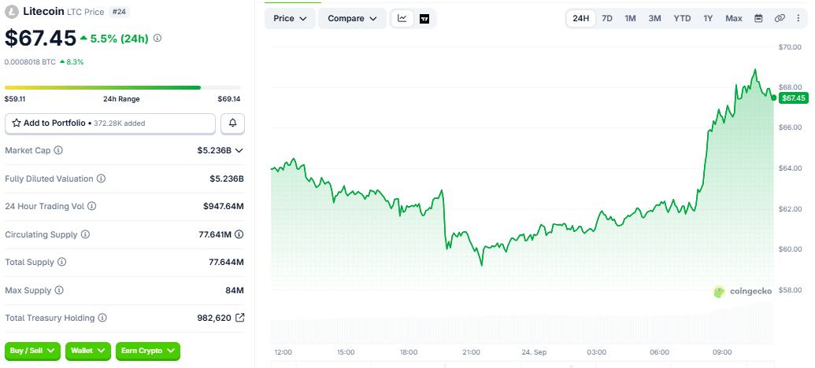Click the large $67.45 price heading
Screen dimensions: 815x368
pos(40,39)
